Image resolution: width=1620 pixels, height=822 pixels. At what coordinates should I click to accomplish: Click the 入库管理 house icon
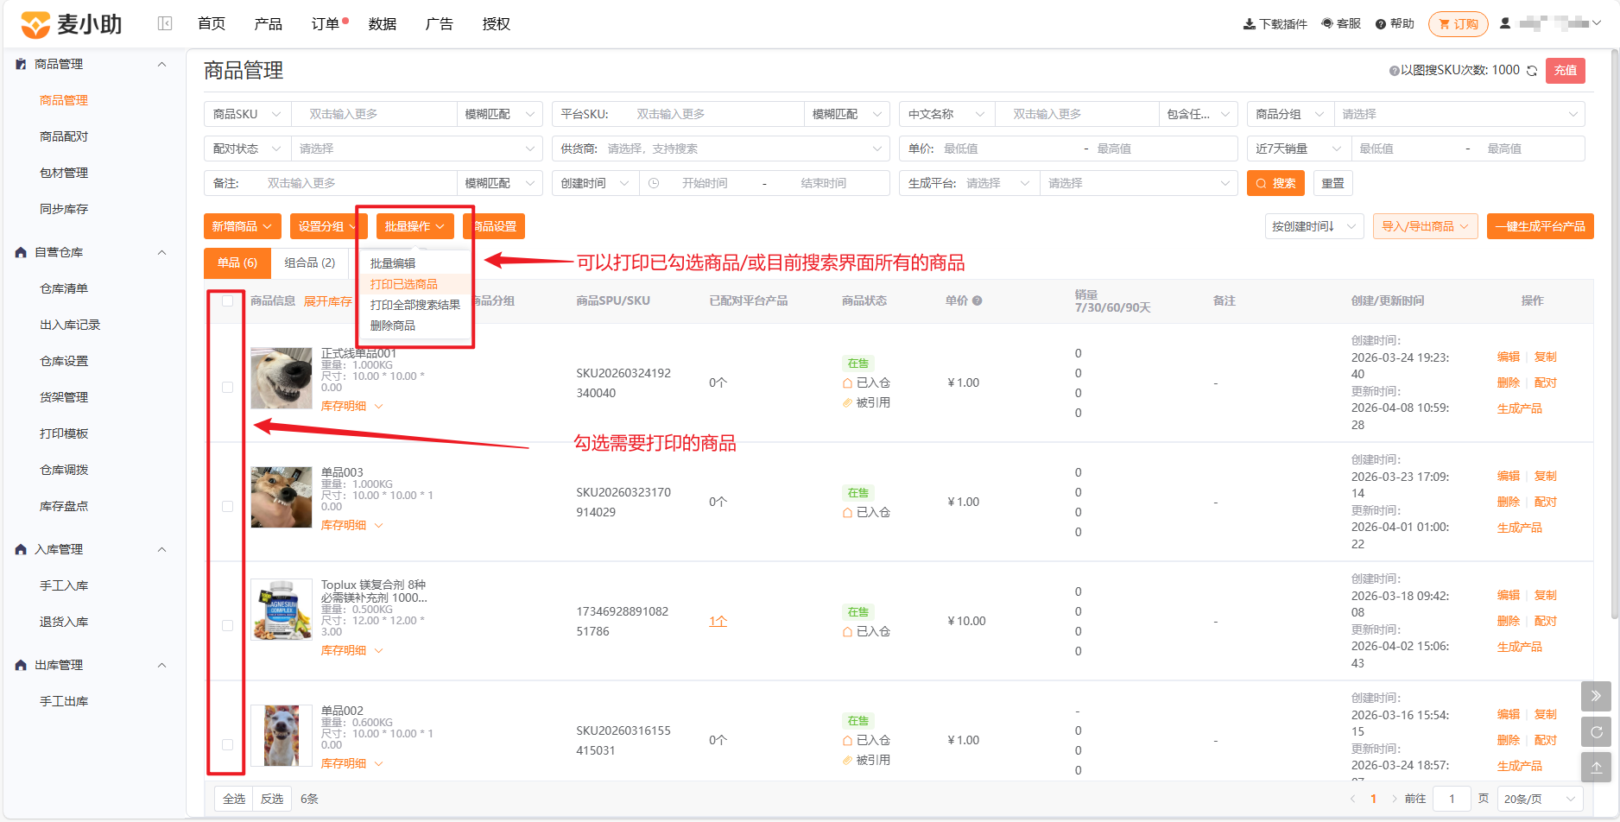[21, 549]
